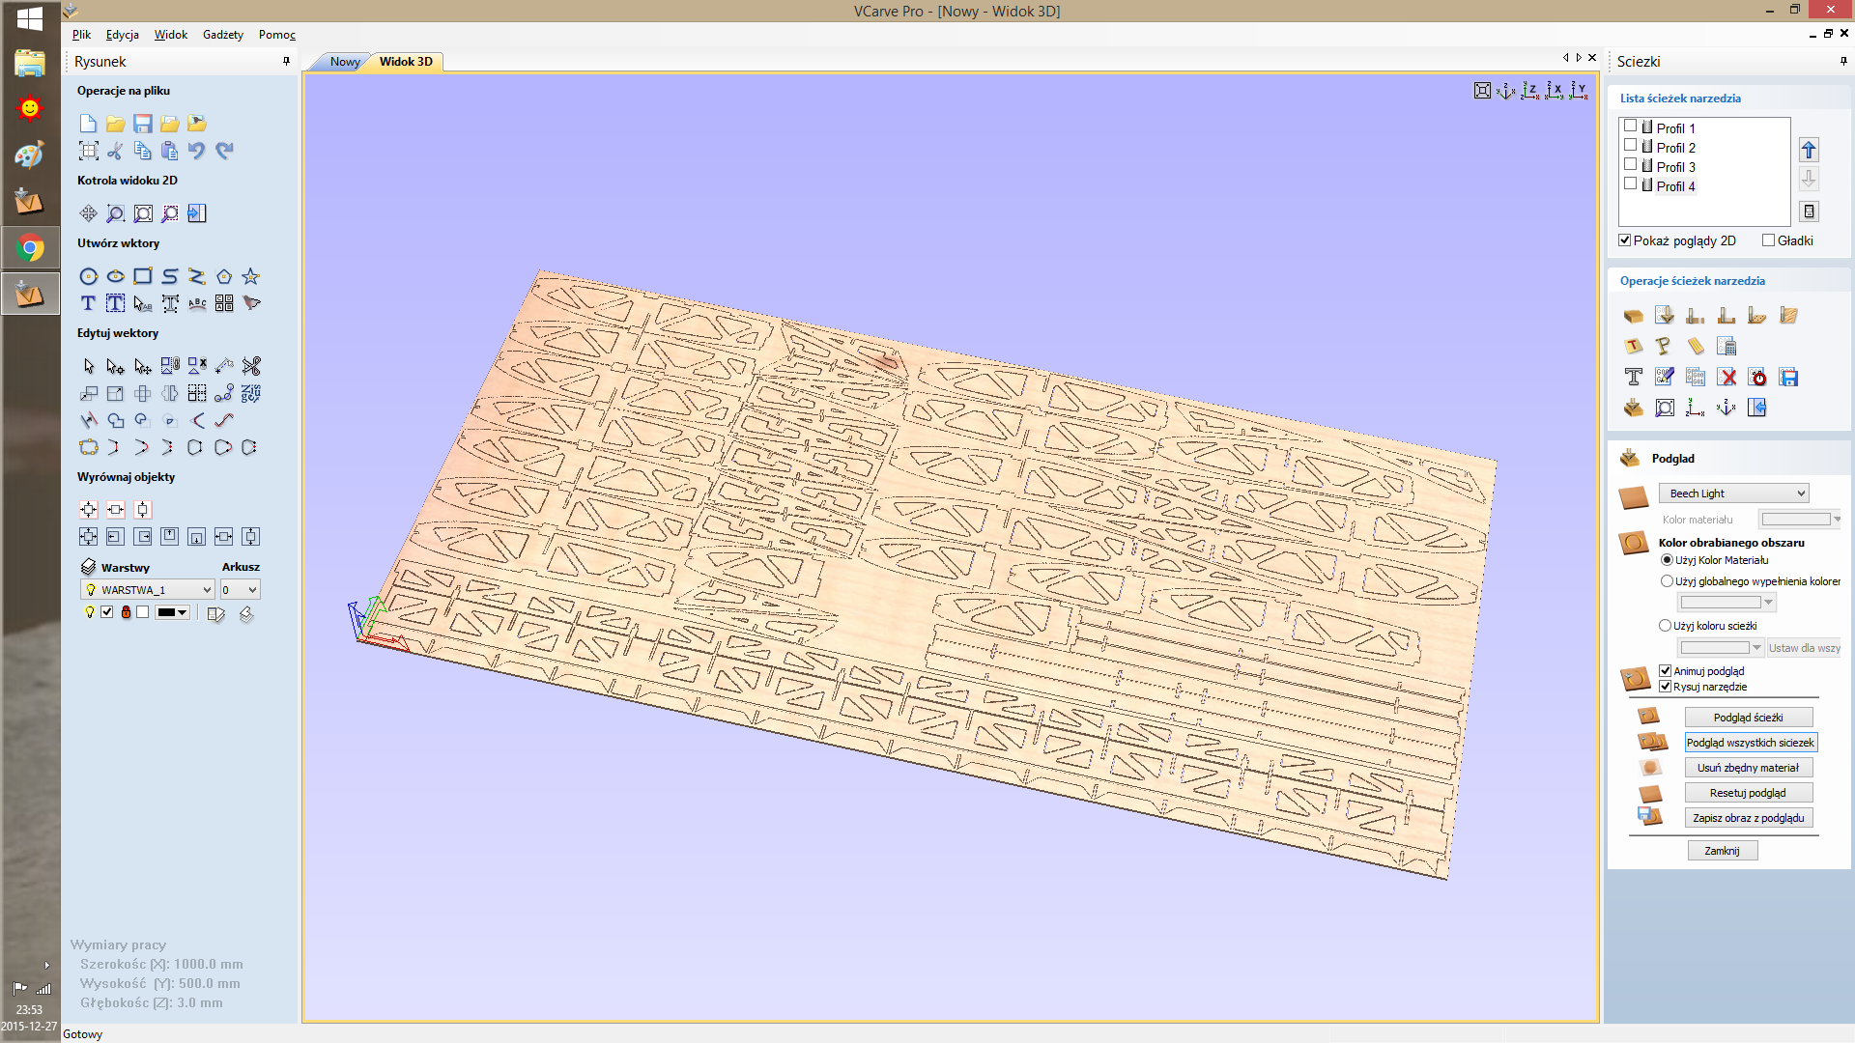
Task: Select the Draw Circle tool
Action: click(x=88, y=276)
